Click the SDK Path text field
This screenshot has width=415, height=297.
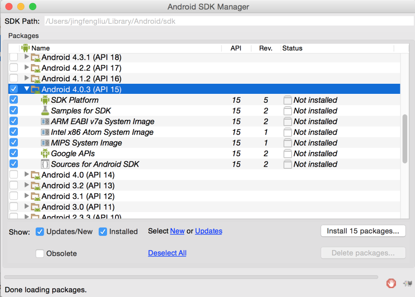229,21
